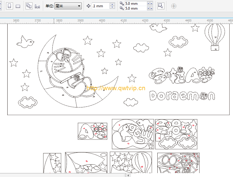233x177 pixels.
Task: Click up arrow of duplicate Y distance
Action: tap(151, 8)
